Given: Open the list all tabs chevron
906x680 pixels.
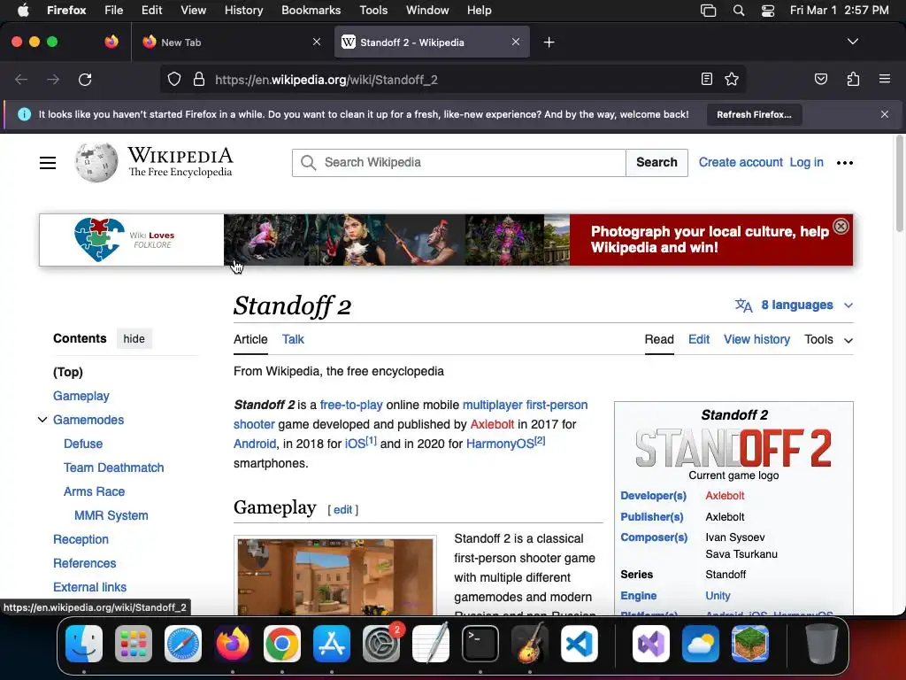Looking at the screenshot, I should pyautogui.click(x=853, y=42).
